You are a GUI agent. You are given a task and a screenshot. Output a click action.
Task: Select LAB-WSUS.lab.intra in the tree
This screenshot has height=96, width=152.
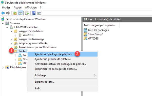[x=26, y=27]
